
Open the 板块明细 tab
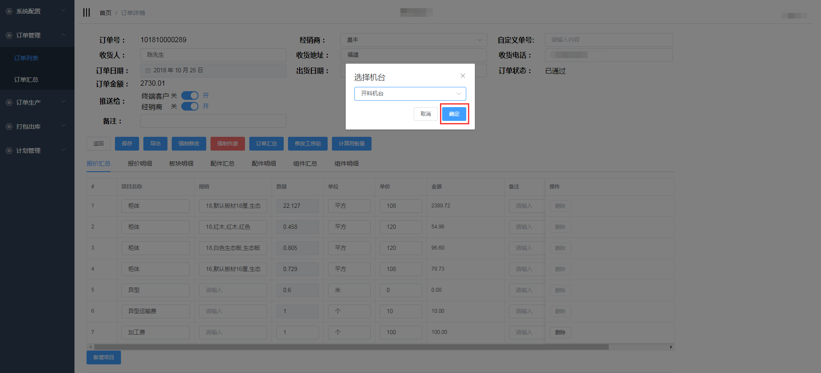[181, 163]
